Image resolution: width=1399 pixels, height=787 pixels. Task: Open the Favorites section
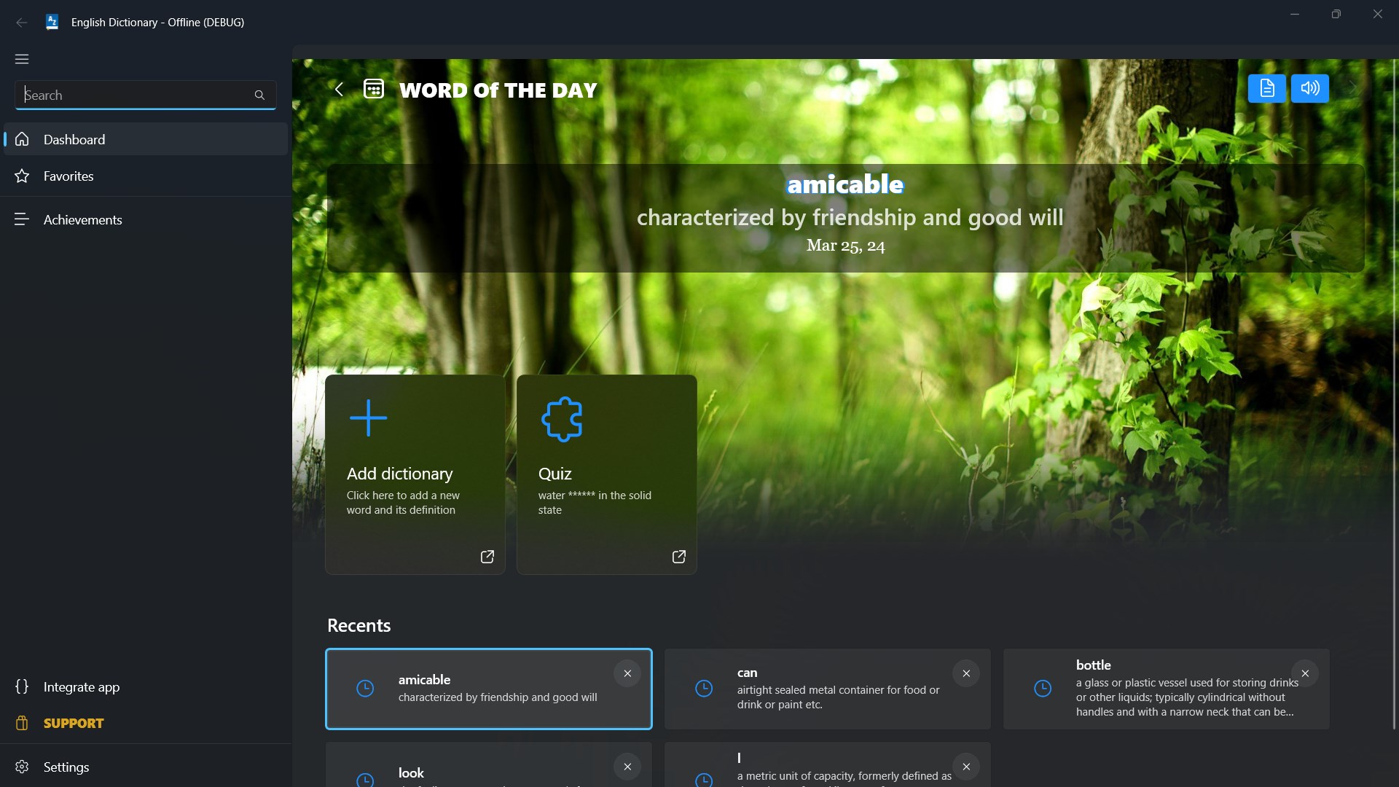point(68,175)
